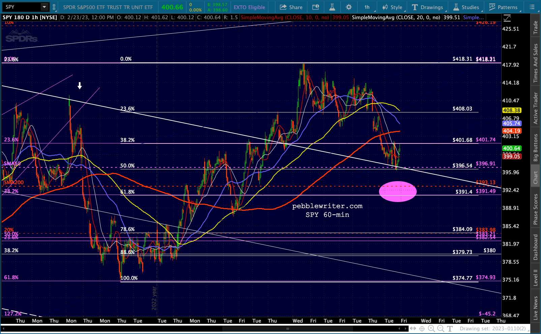Open the Times And Sales side tab
Image resolution: width=541 pixels, height=334 pixels.
point(536,63)
